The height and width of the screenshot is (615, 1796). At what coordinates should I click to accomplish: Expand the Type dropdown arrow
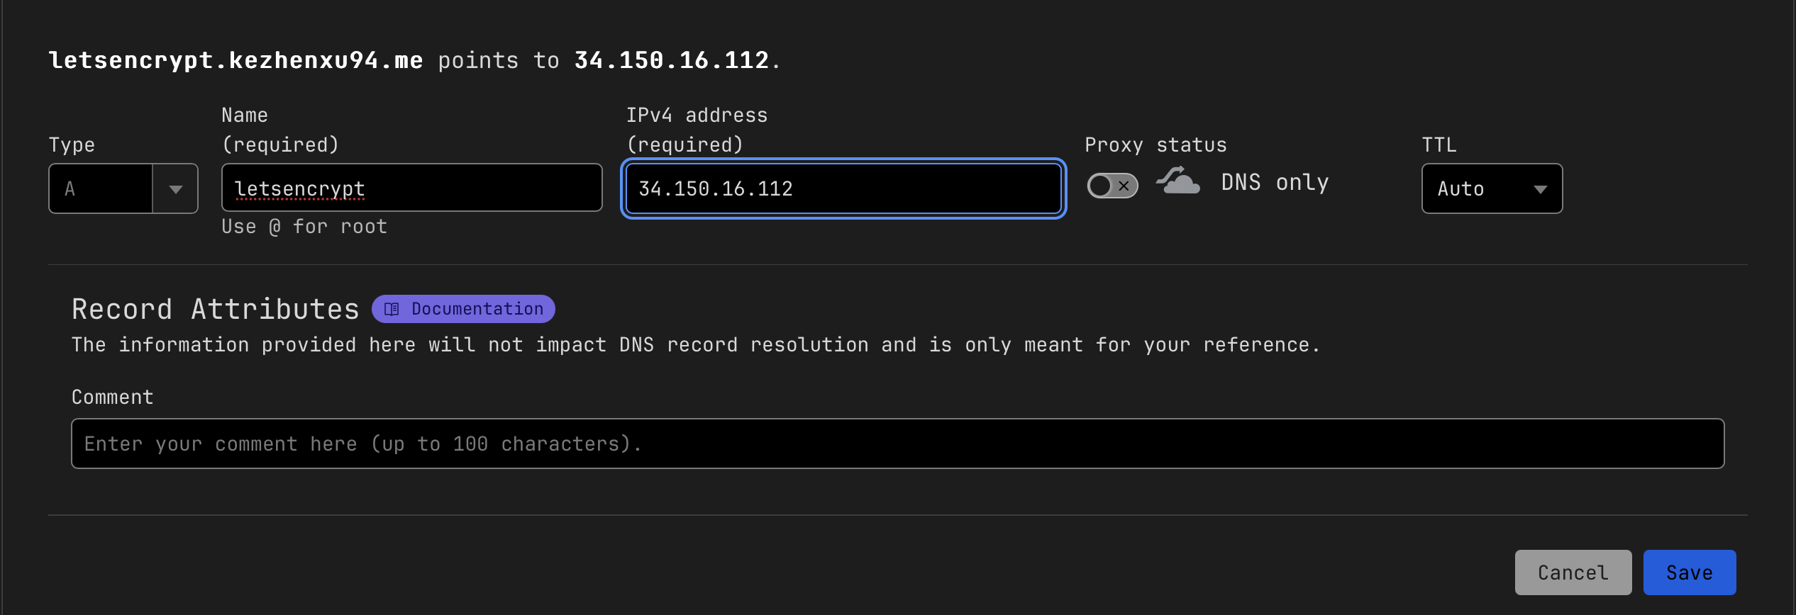click(x=175, y=189)
